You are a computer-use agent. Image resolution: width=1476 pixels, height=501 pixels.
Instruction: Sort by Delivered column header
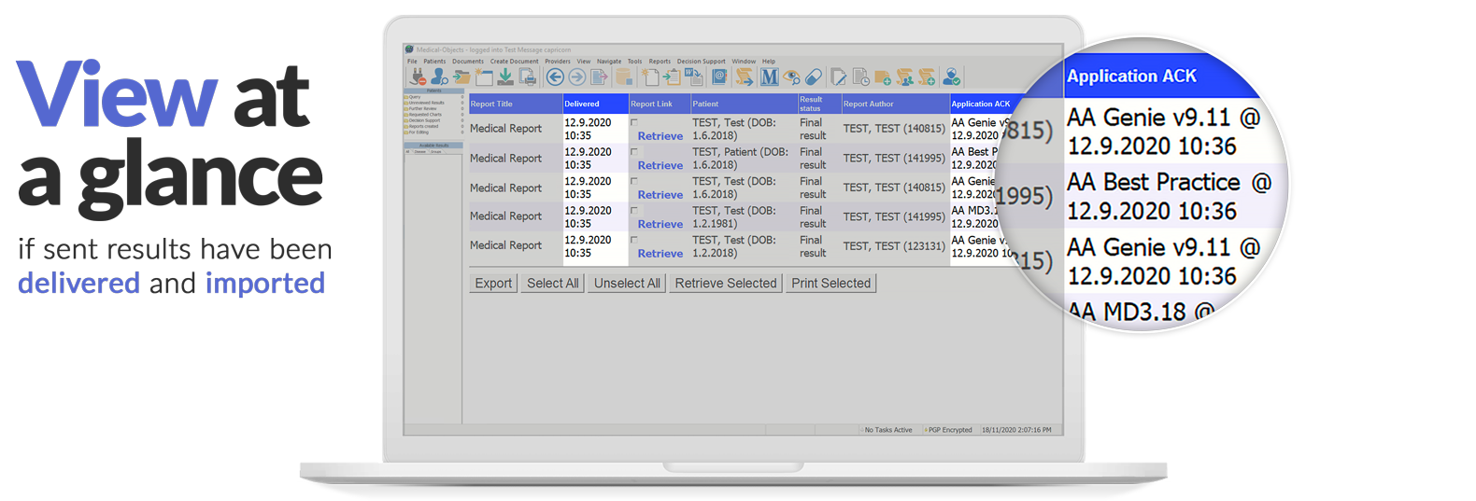point(595,104)
